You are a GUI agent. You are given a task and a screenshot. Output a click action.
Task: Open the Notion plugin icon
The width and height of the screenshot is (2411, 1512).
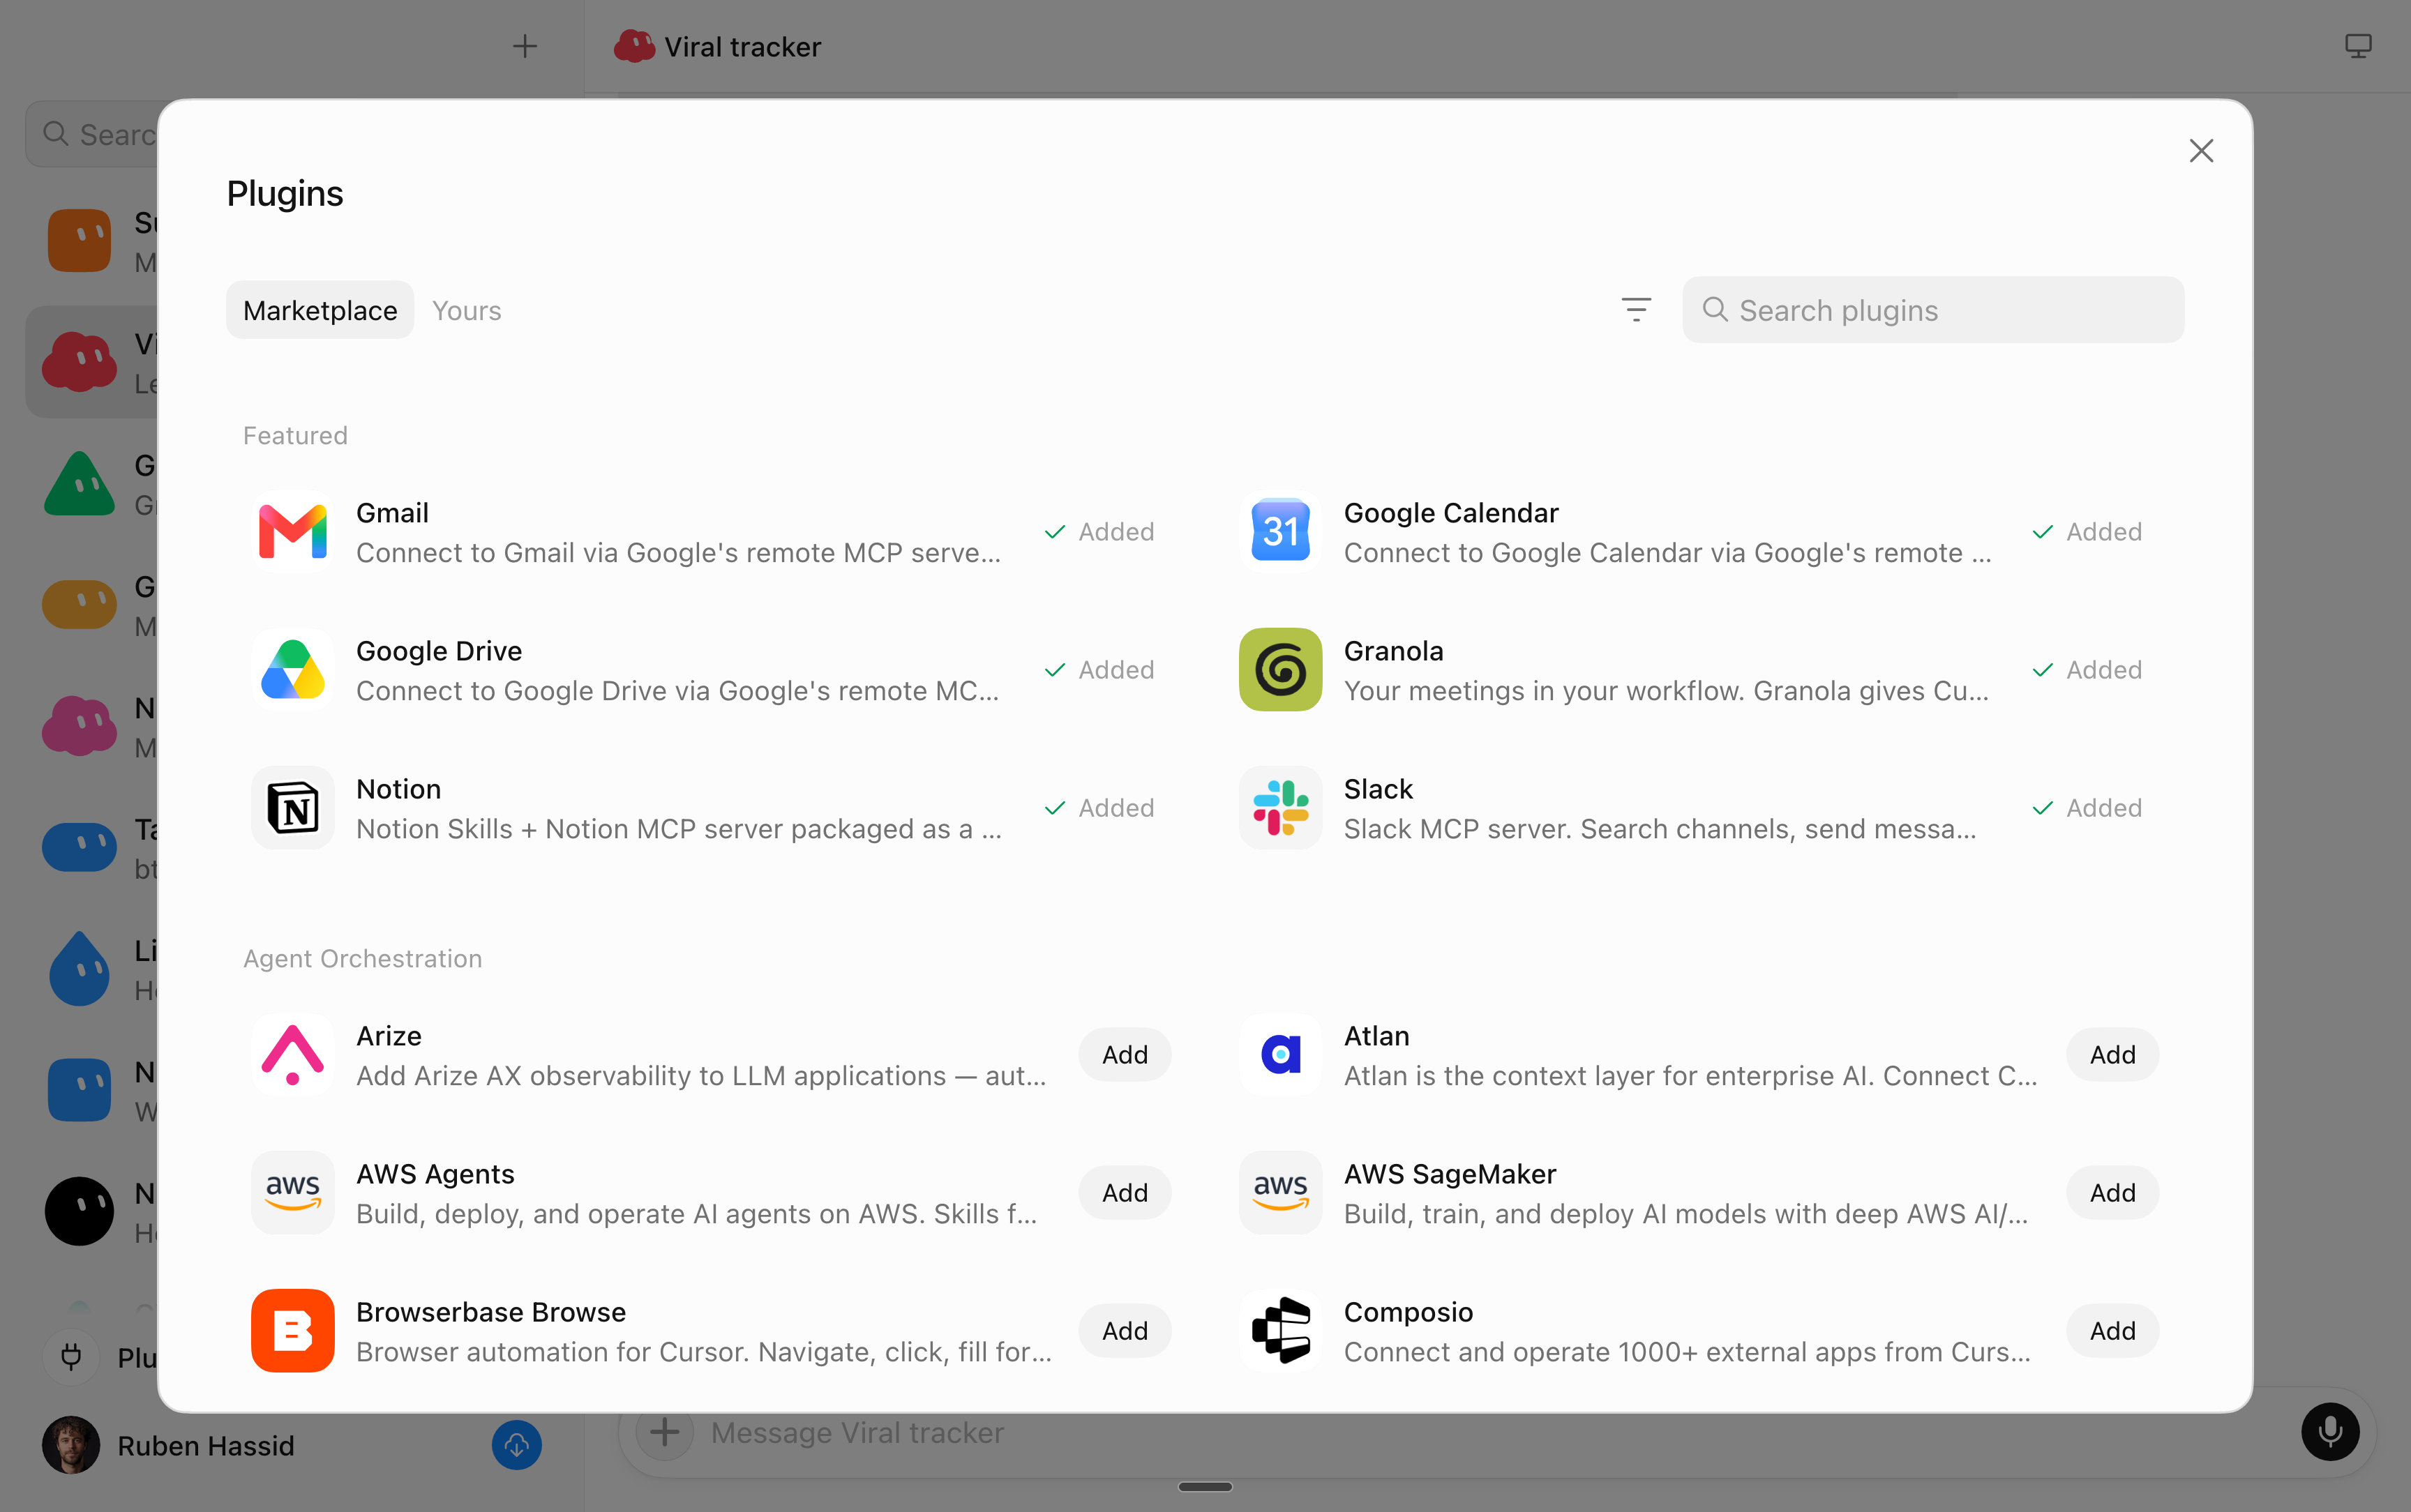292,807
